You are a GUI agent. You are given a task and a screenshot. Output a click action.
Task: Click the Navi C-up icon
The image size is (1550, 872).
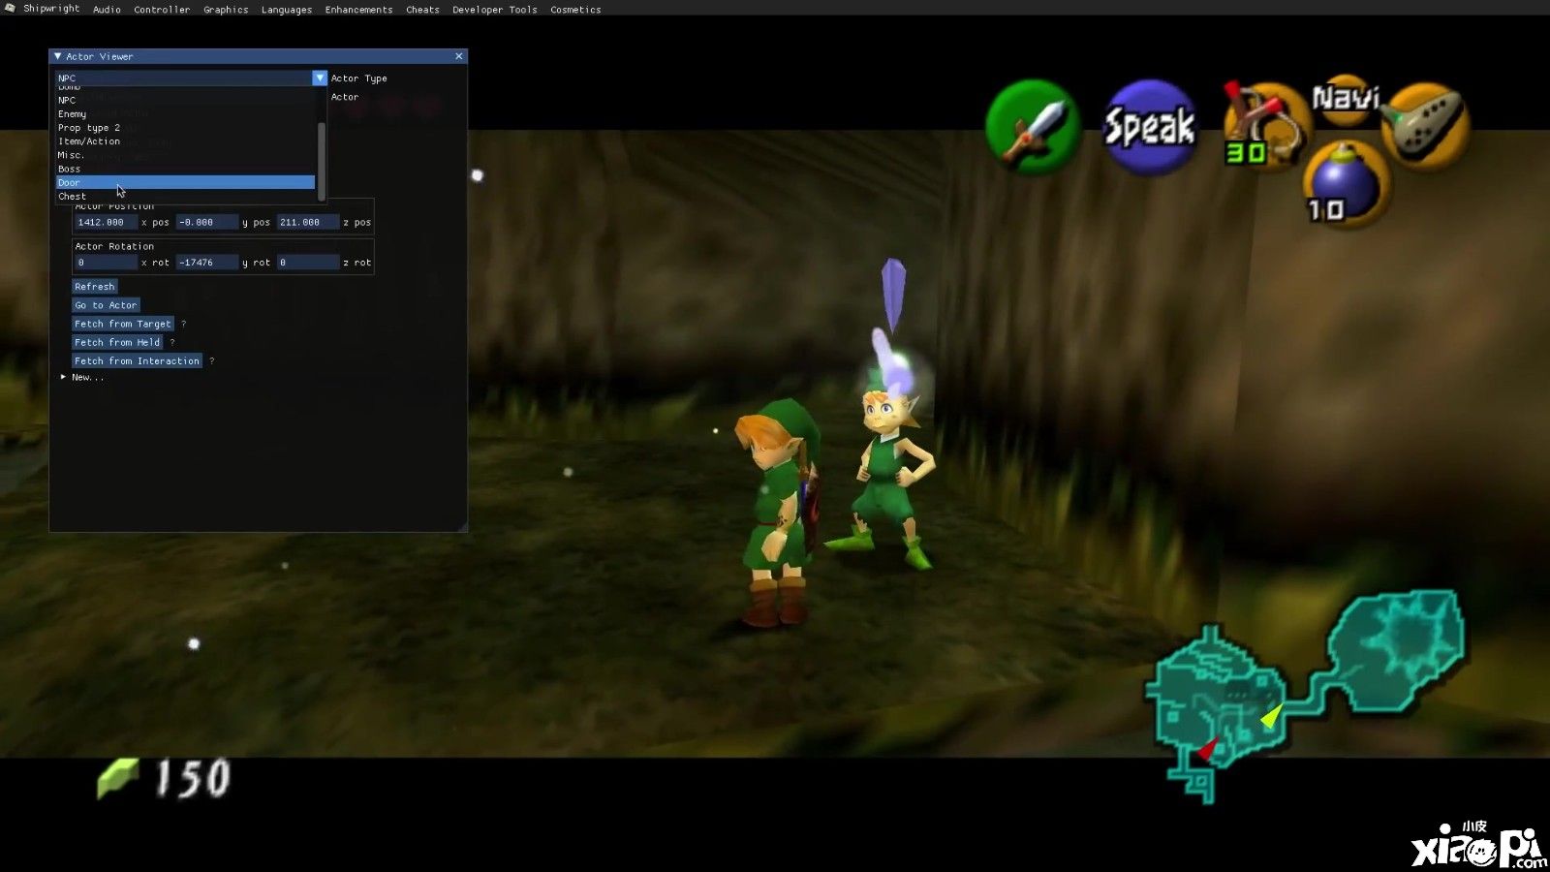[x=1347, y=99]
